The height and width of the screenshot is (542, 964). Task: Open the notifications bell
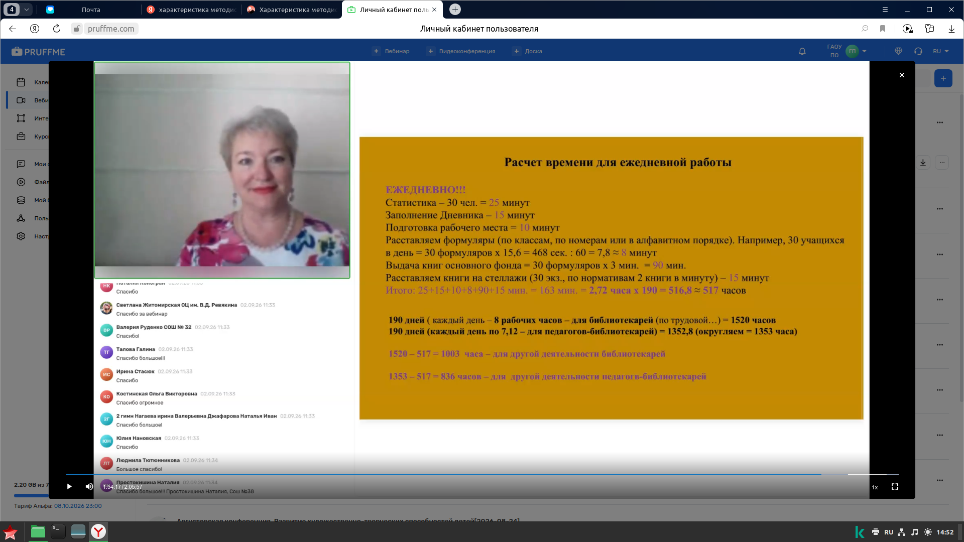pyautogui.click(x=802, y=51)
